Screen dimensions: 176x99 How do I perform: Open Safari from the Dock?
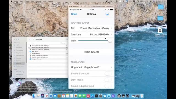[51, 96]
